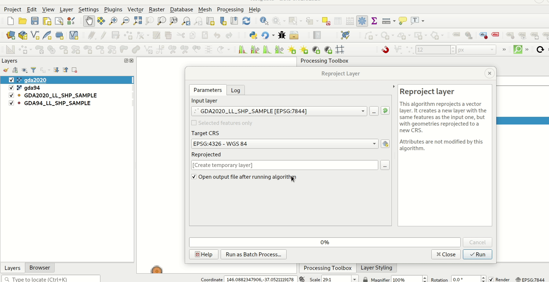This screenshot has width=549, height=282.
Task: Switch to the Browser tab
Action: [x=40, y=268]
